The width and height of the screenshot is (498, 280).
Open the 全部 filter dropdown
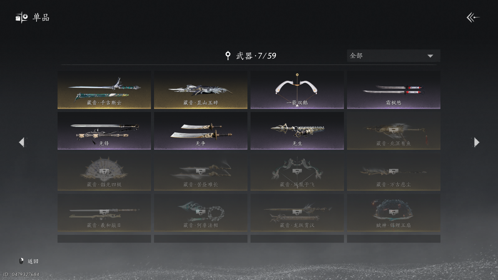point(393,56)
